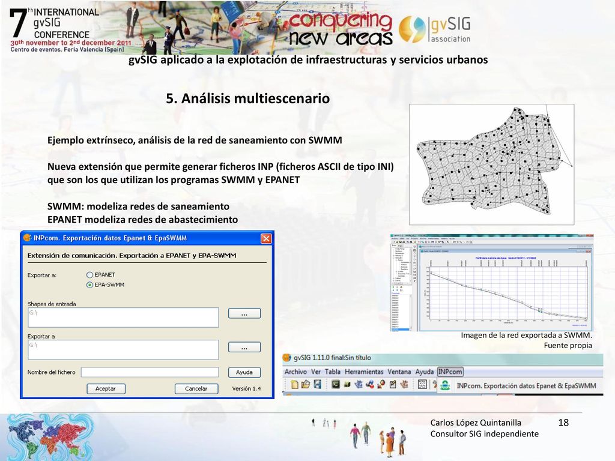
Task: Click the gvSIG association logo
Action: (x=435, y=28)
